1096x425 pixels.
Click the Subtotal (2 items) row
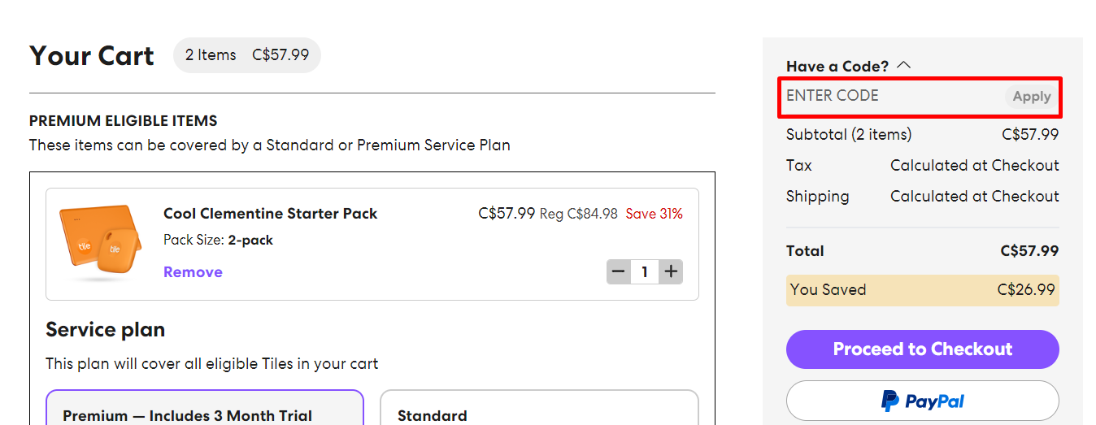[x=922, y=135]
